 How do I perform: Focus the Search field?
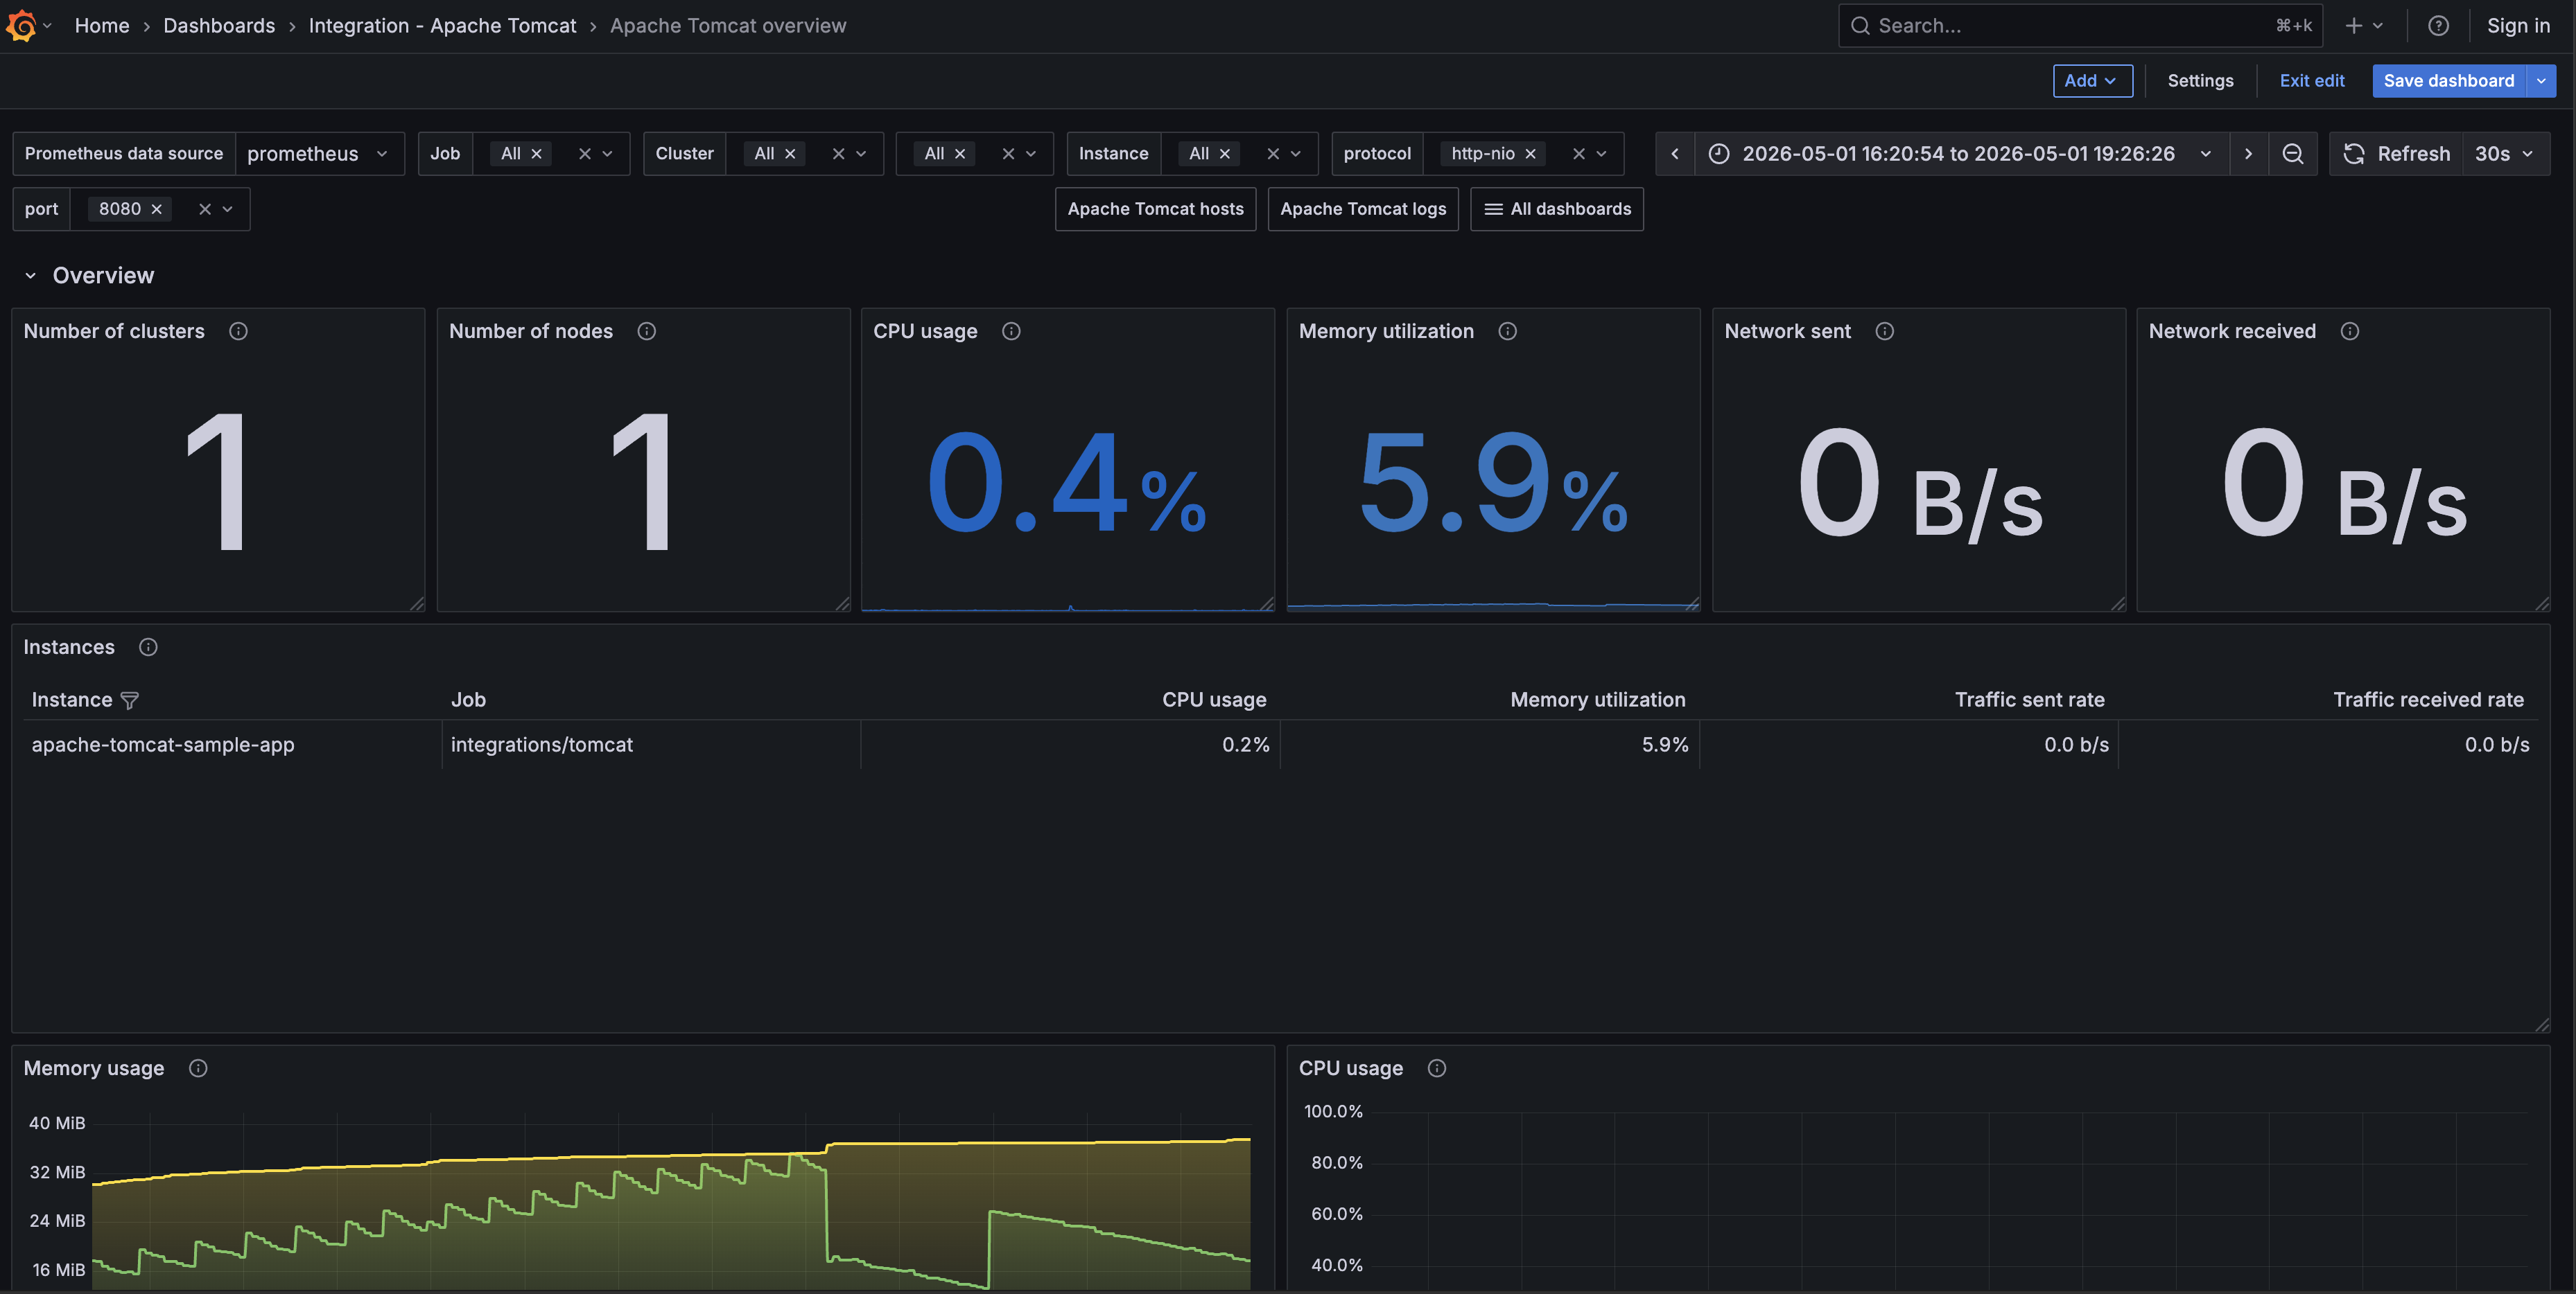(2079, 26)
